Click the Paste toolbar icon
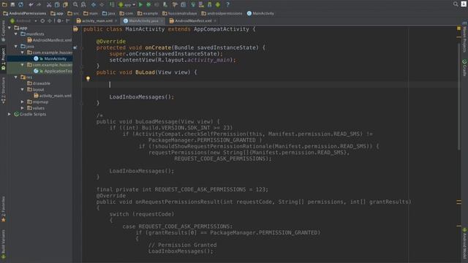The image size is (468, 263). click(x=65, y=4)
